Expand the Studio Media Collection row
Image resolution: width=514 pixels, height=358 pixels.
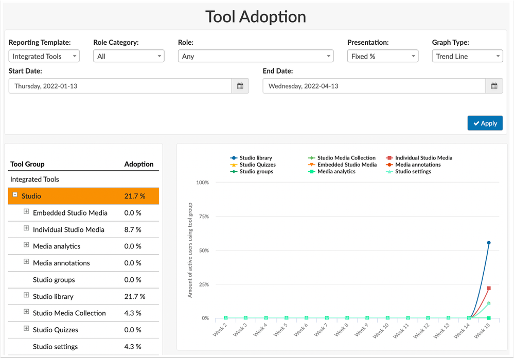click(x=26, y=312)
